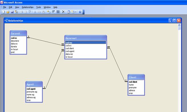Open the Window menu
Viewport: 187px width, 112px height.
coord(47,7)
